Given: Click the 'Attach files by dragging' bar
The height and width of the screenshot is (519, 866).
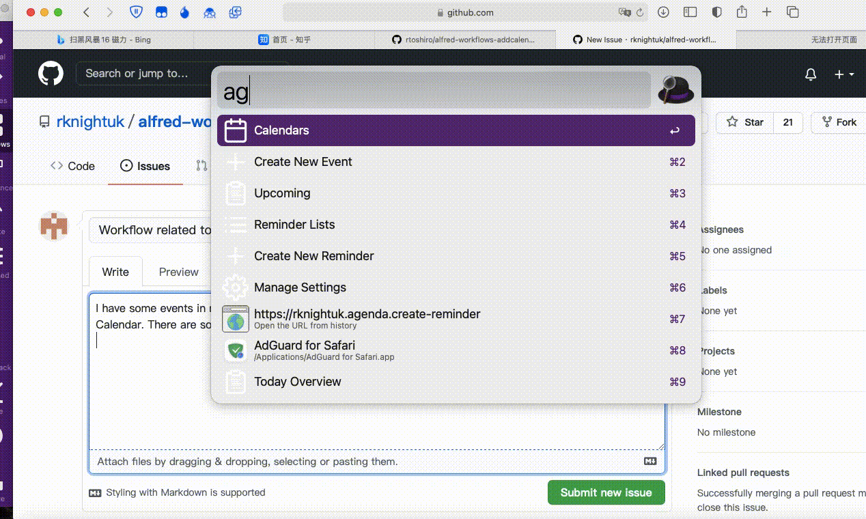Looking at the screenshot, I should pos(377,462).
